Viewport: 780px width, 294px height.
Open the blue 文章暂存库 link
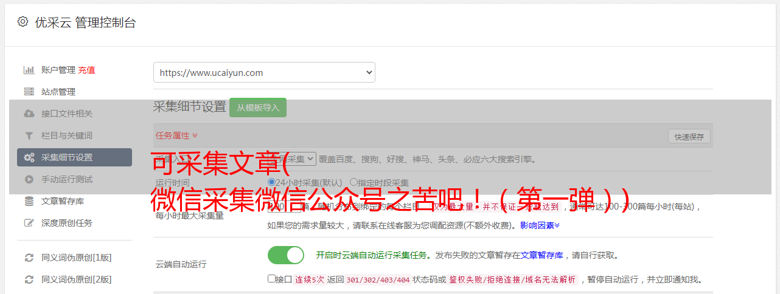541,255
